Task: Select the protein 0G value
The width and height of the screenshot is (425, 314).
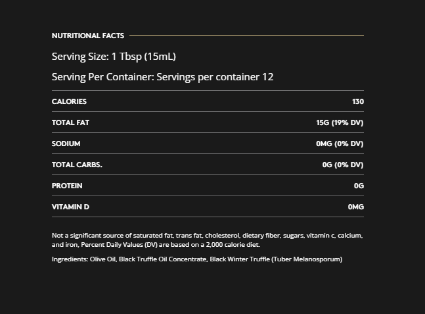Action: point(359,186)
